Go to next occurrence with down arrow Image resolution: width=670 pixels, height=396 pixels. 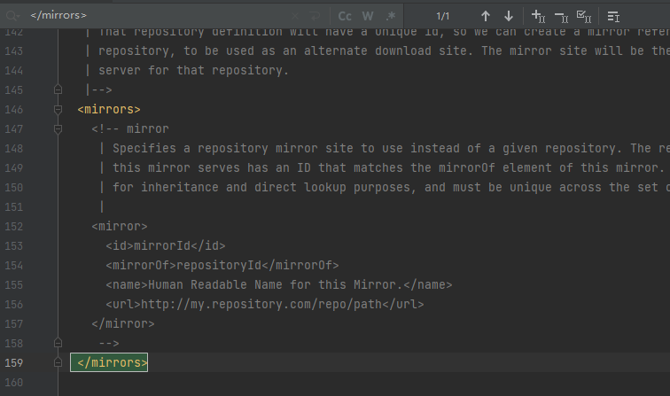point(509,16)
